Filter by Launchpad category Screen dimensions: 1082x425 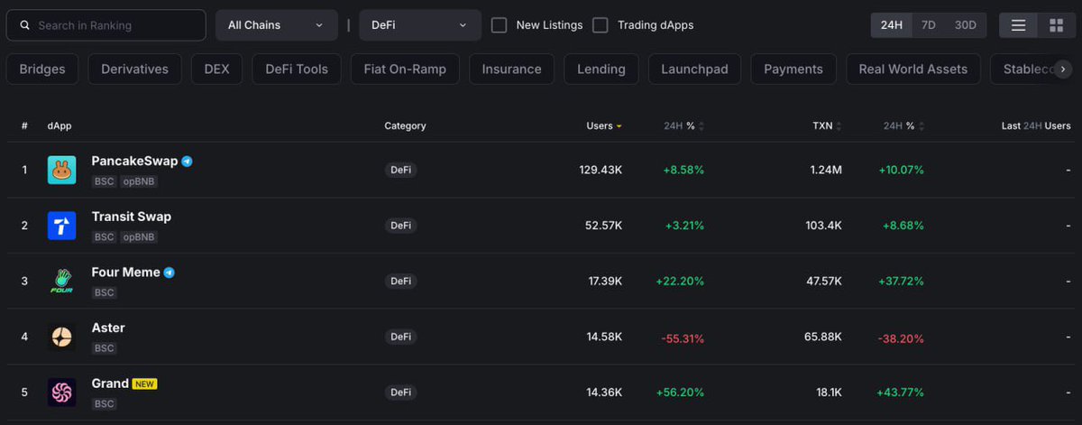(694, 69)
